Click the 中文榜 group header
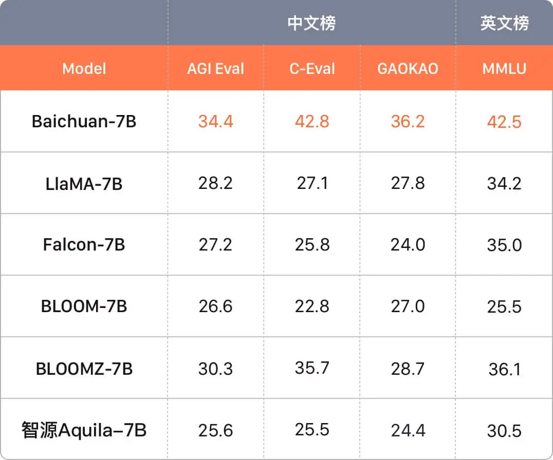553x460 pixels. tap(311, 23)
